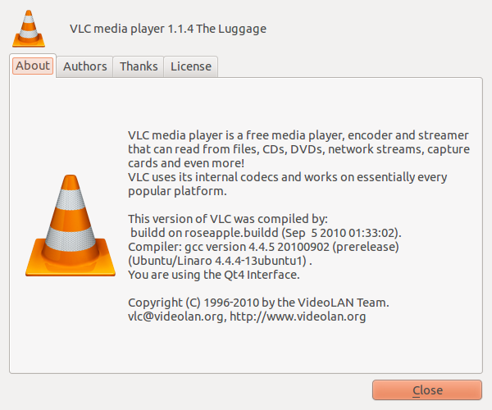
Task: Click the vlc@videolan.org email address
Action: tap(175, 317)
